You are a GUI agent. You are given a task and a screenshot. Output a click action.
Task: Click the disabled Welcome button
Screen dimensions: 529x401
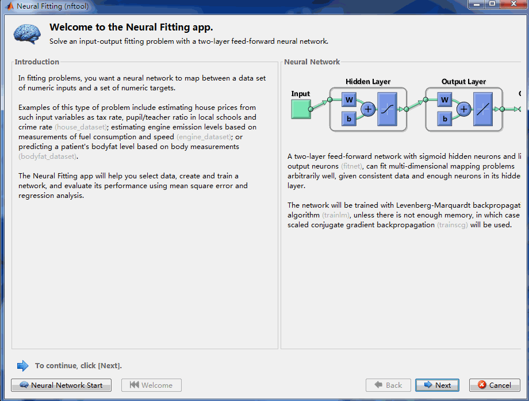[151, 385]
